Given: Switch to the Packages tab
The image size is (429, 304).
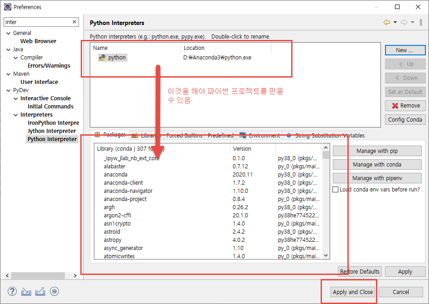Looking at the screenshot, I should tap(110, 135).
